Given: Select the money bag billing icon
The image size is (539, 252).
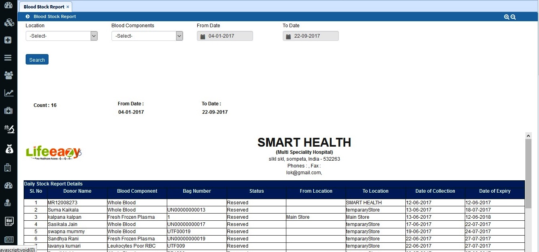Looking at the screenshot, I should (8, 149).
